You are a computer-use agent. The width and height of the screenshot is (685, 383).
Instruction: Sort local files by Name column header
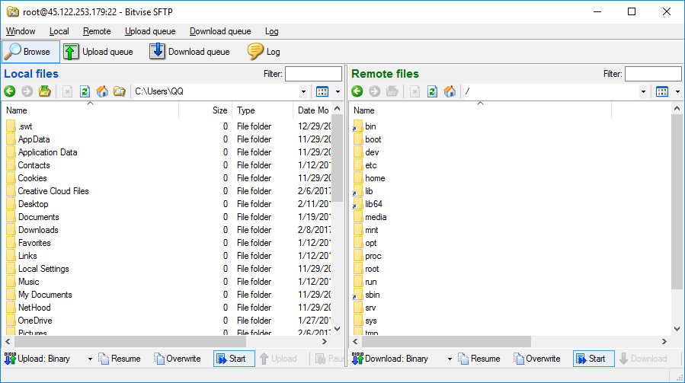pyautogui.click(x=90, y=110)
